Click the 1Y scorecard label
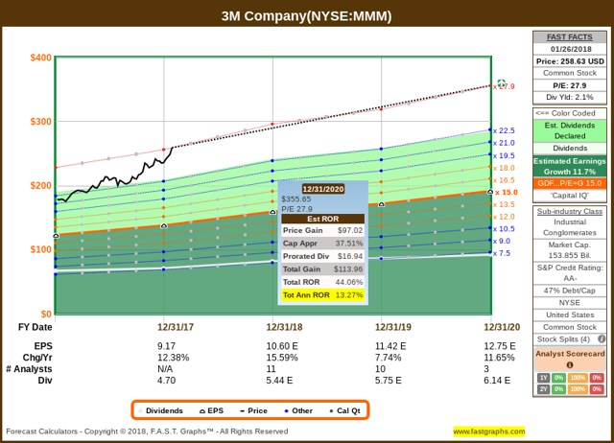The image size is (614, 443). click(x=543, y=378)
